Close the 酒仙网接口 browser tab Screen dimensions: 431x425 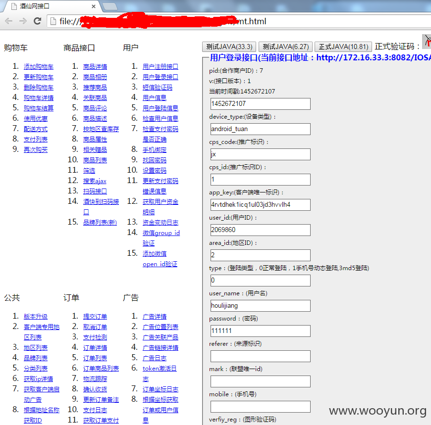click(x=94, y=6)
